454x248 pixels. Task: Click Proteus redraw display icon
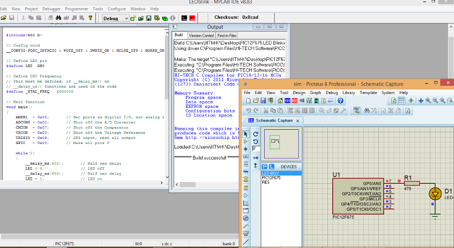pos(394,101)
